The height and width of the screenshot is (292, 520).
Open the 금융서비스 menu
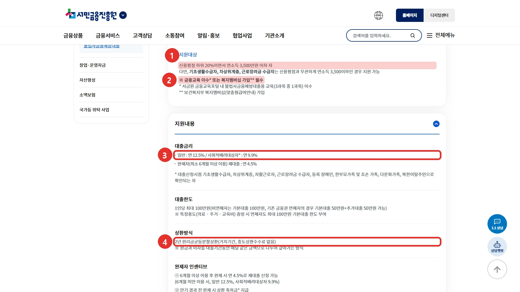(108, 35)
